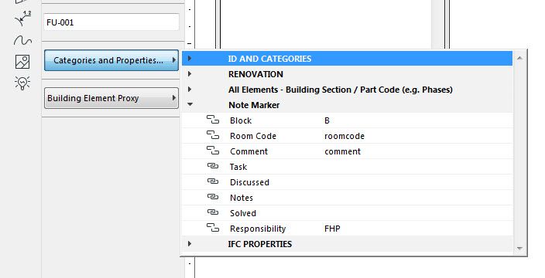The image size is (545, 278).
Task: Click the link icon beside Room Code
Action: point(213,136)
